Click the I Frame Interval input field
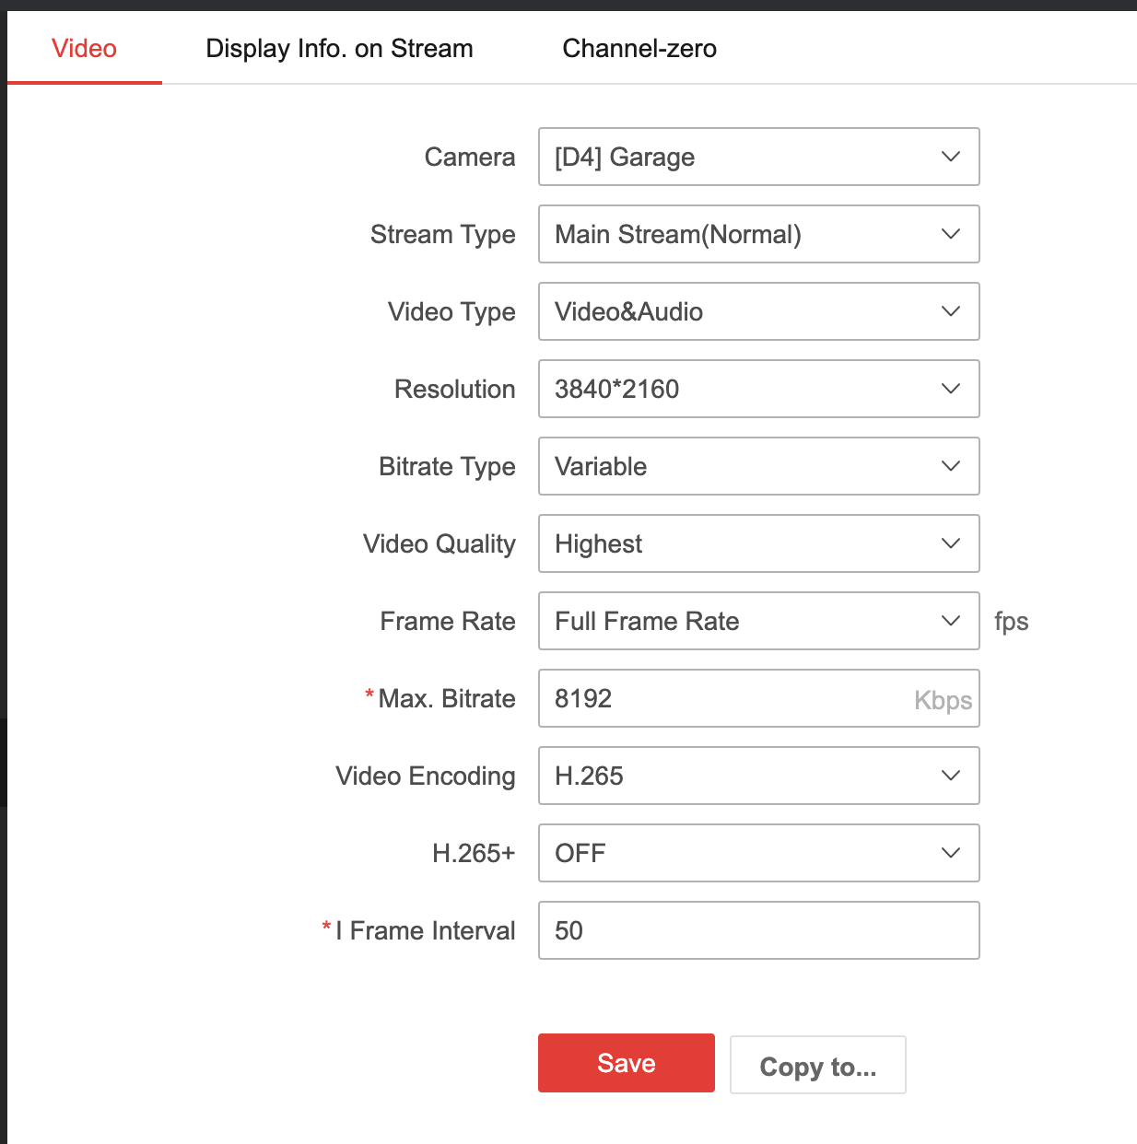1137x1144 pixels. click(x=757, y=931)
